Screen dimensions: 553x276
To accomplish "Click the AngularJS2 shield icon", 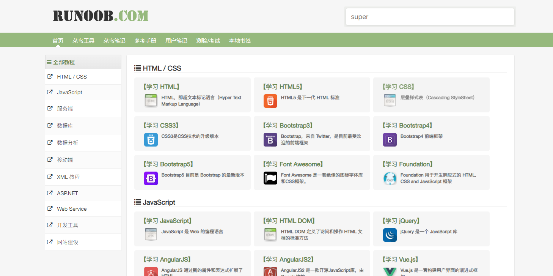I will tap(270, 271).
